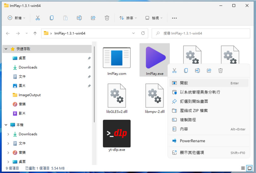This screenshot has height=173, width=256.
Task: Collapse the 本機 tree node
Action: [6, 125]
